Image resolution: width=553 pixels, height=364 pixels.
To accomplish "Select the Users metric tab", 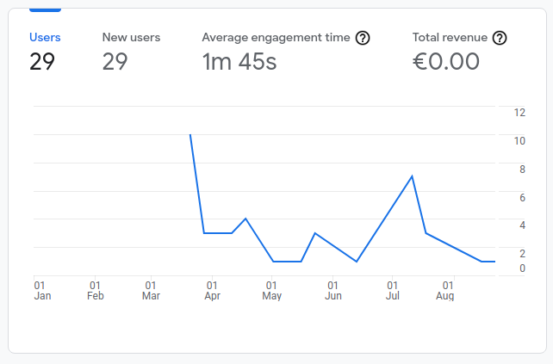I will pyautogui.click(x=45, y=38).
